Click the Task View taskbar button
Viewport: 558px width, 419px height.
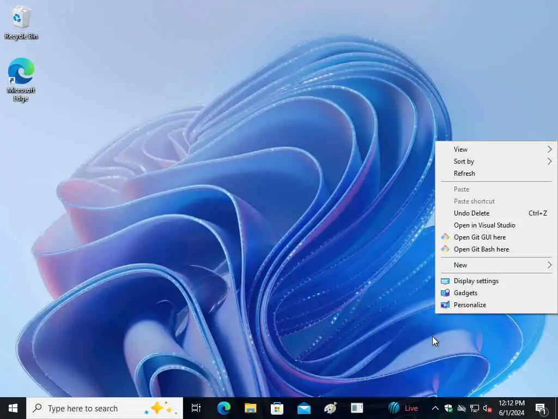point(196,408)
